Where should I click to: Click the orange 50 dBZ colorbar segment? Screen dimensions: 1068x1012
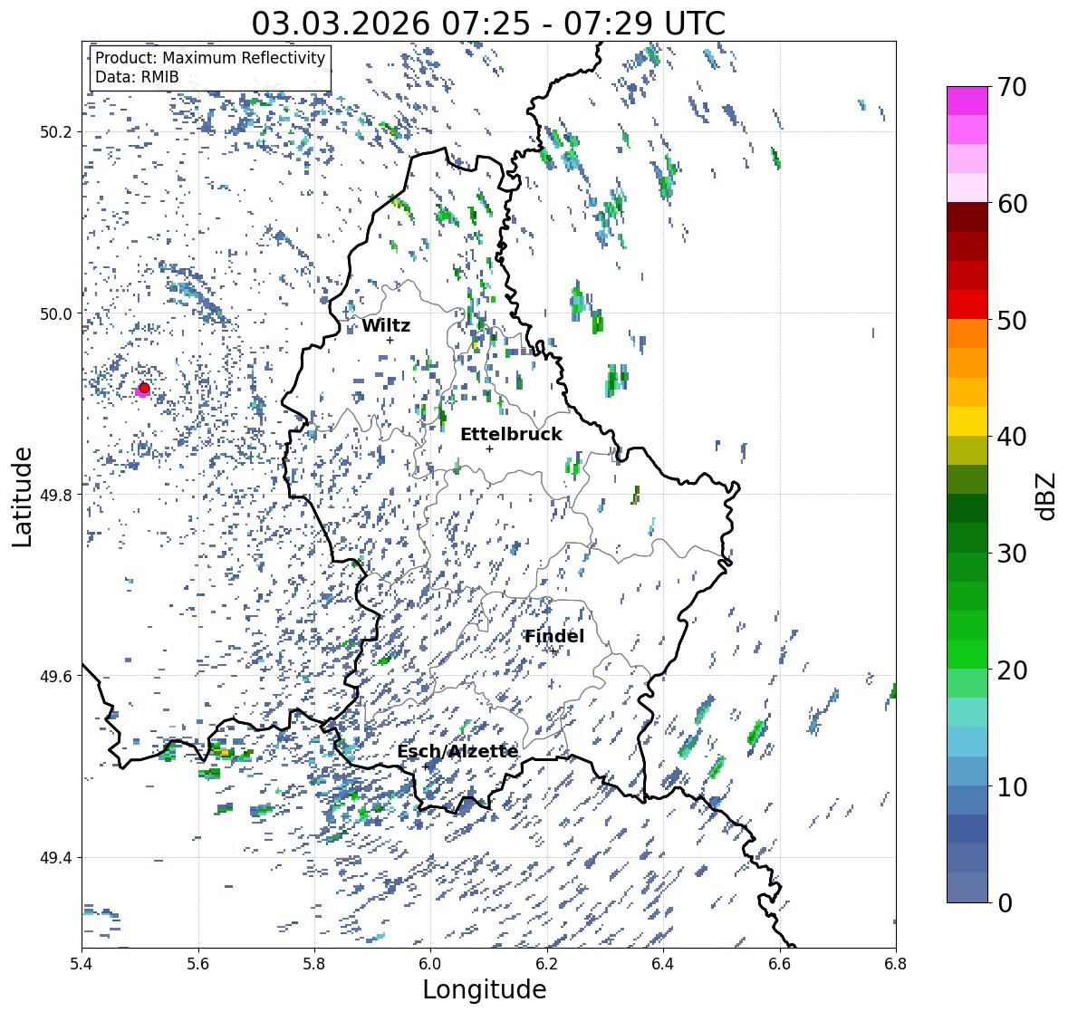click(x=967, y=333)
